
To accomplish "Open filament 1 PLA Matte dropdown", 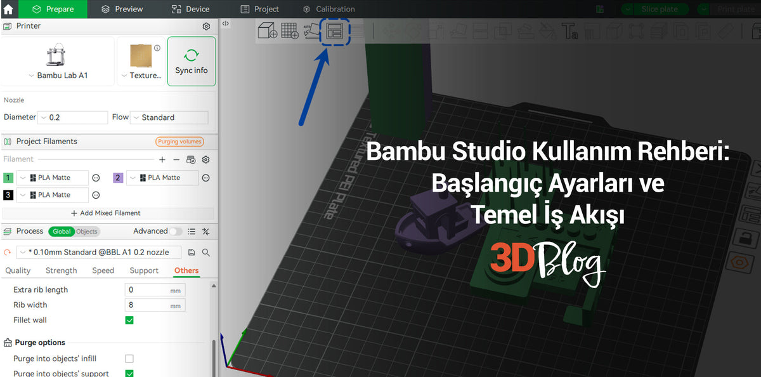I will [x=53, y=178].
